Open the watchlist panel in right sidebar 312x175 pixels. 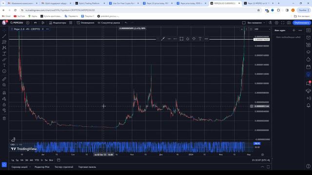click(x=308, y=30)
